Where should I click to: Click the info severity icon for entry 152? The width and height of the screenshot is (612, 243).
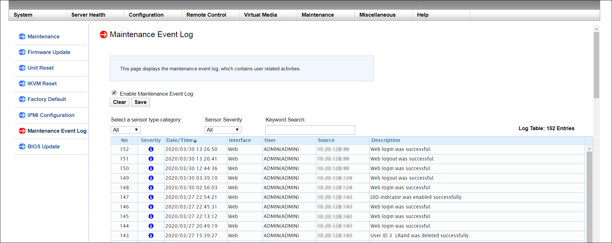[151, 149]
